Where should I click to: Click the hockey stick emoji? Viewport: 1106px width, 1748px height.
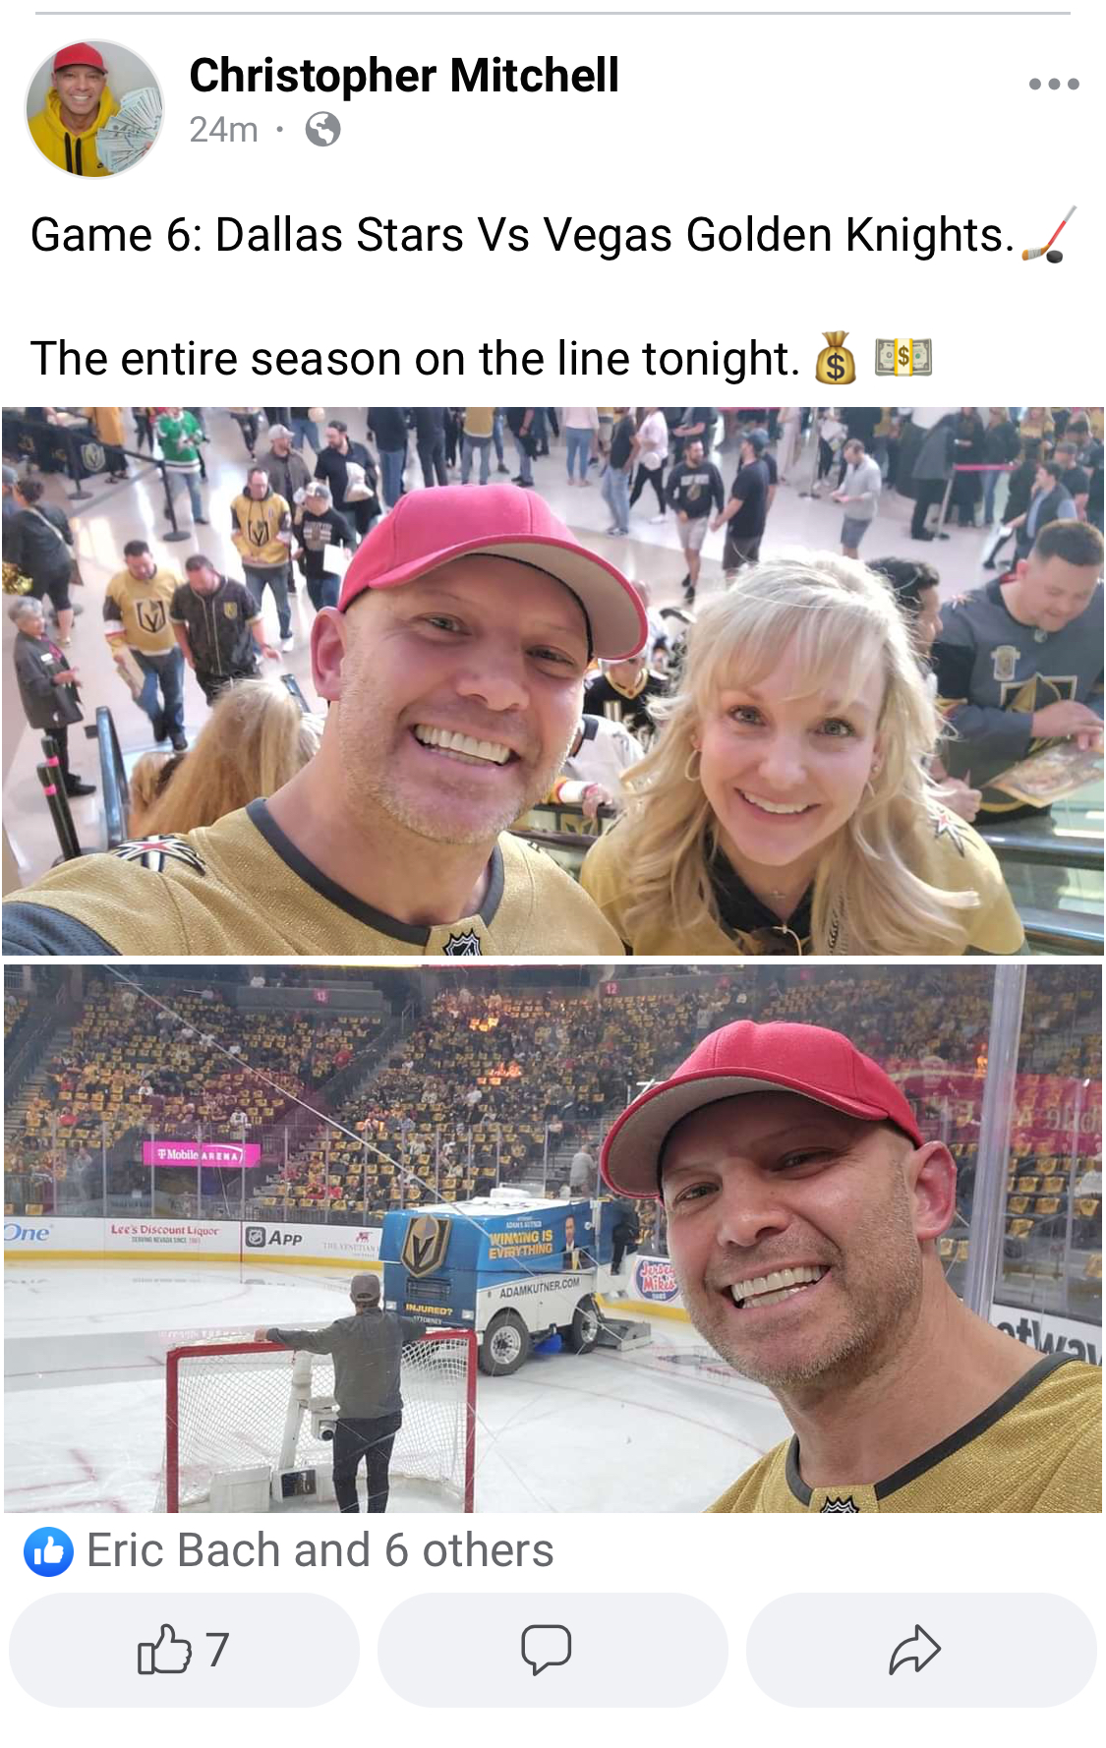click(x=1050, y=235)
